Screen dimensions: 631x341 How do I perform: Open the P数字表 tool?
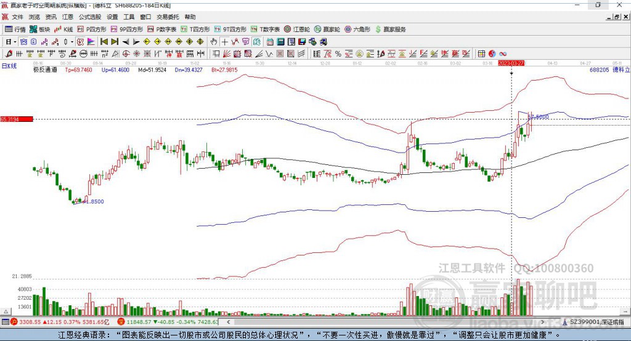coord(162,30)
